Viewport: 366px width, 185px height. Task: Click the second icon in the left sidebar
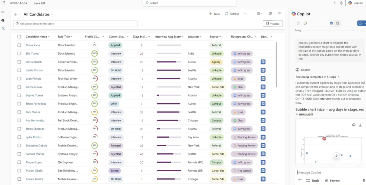(x=3, y=20)
